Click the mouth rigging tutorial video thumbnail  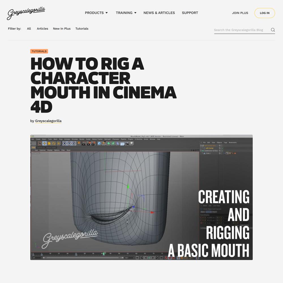pyautogui.click(x=141, y=197)
